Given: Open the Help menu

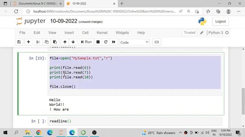Looking at the screenshot, I should (x=141, y=33).
